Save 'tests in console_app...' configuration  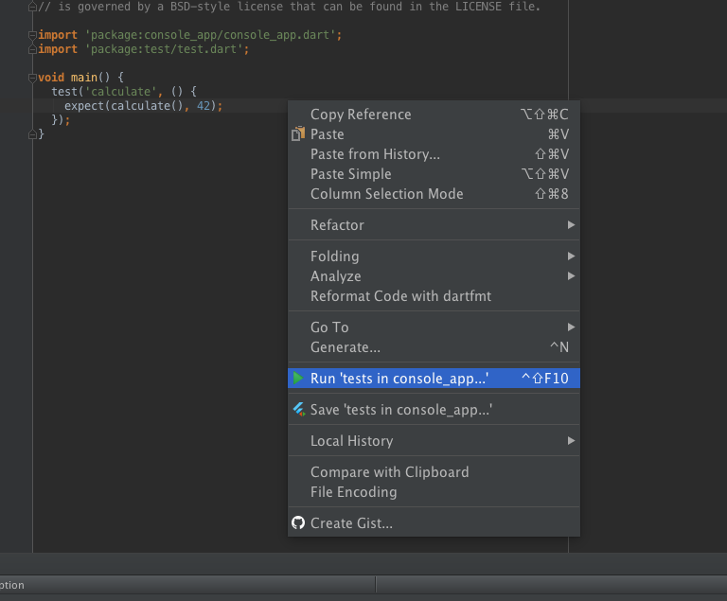click(x=434, y=410)
